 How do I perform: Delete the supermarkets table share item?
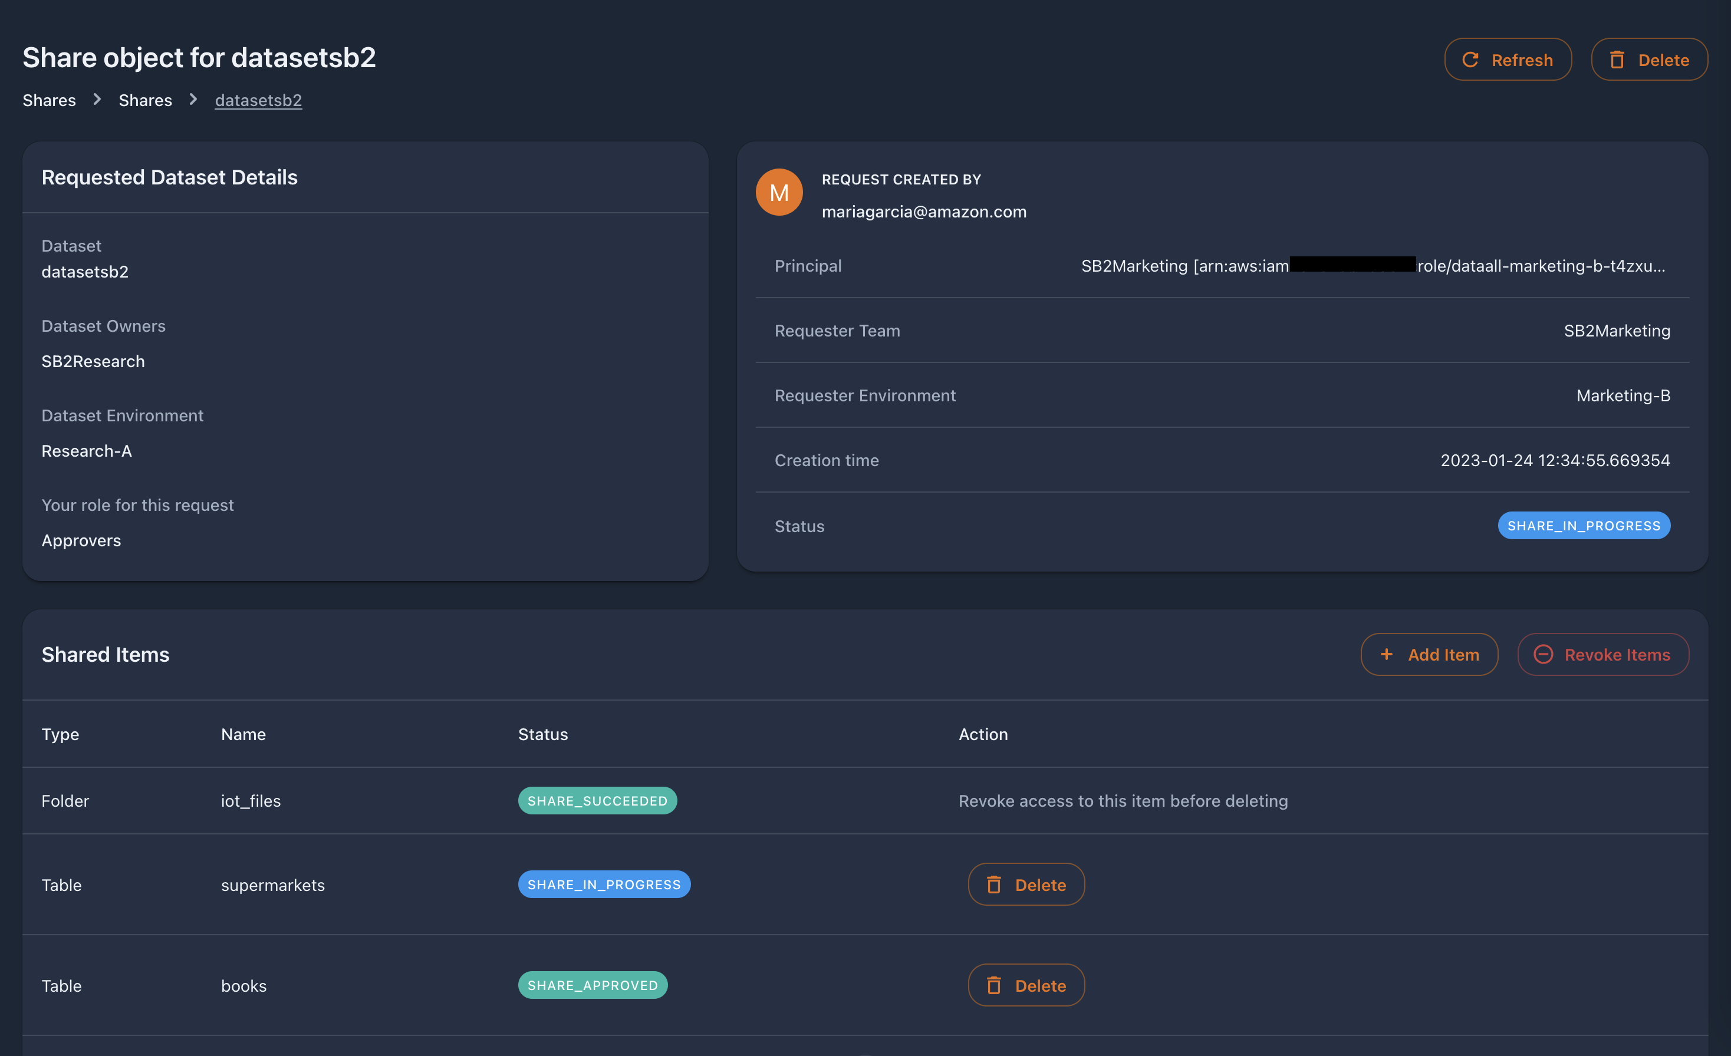pyautogui.click(x=1026, y=885)
